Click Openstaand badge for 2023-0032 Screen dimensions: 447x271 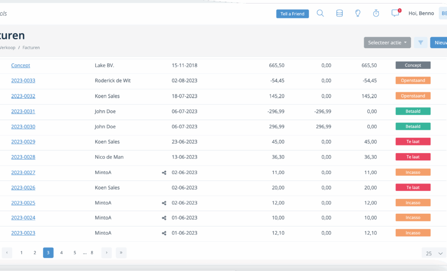pos(413,96)
